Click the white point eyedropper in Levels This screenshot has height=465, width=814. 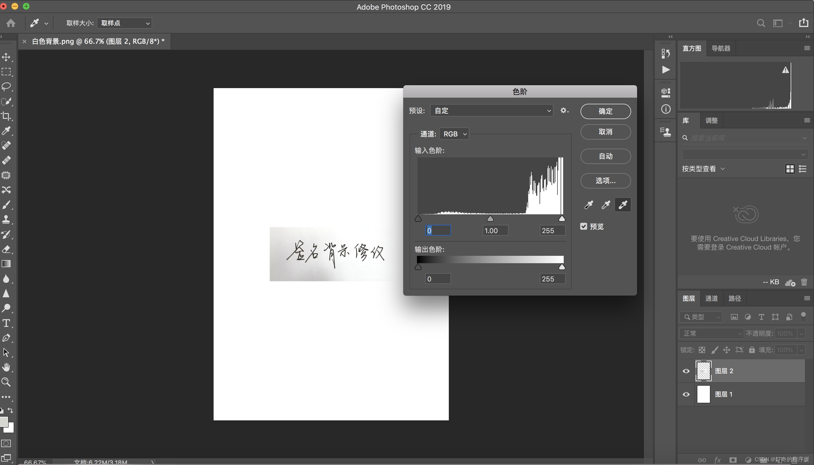[623, 205]
